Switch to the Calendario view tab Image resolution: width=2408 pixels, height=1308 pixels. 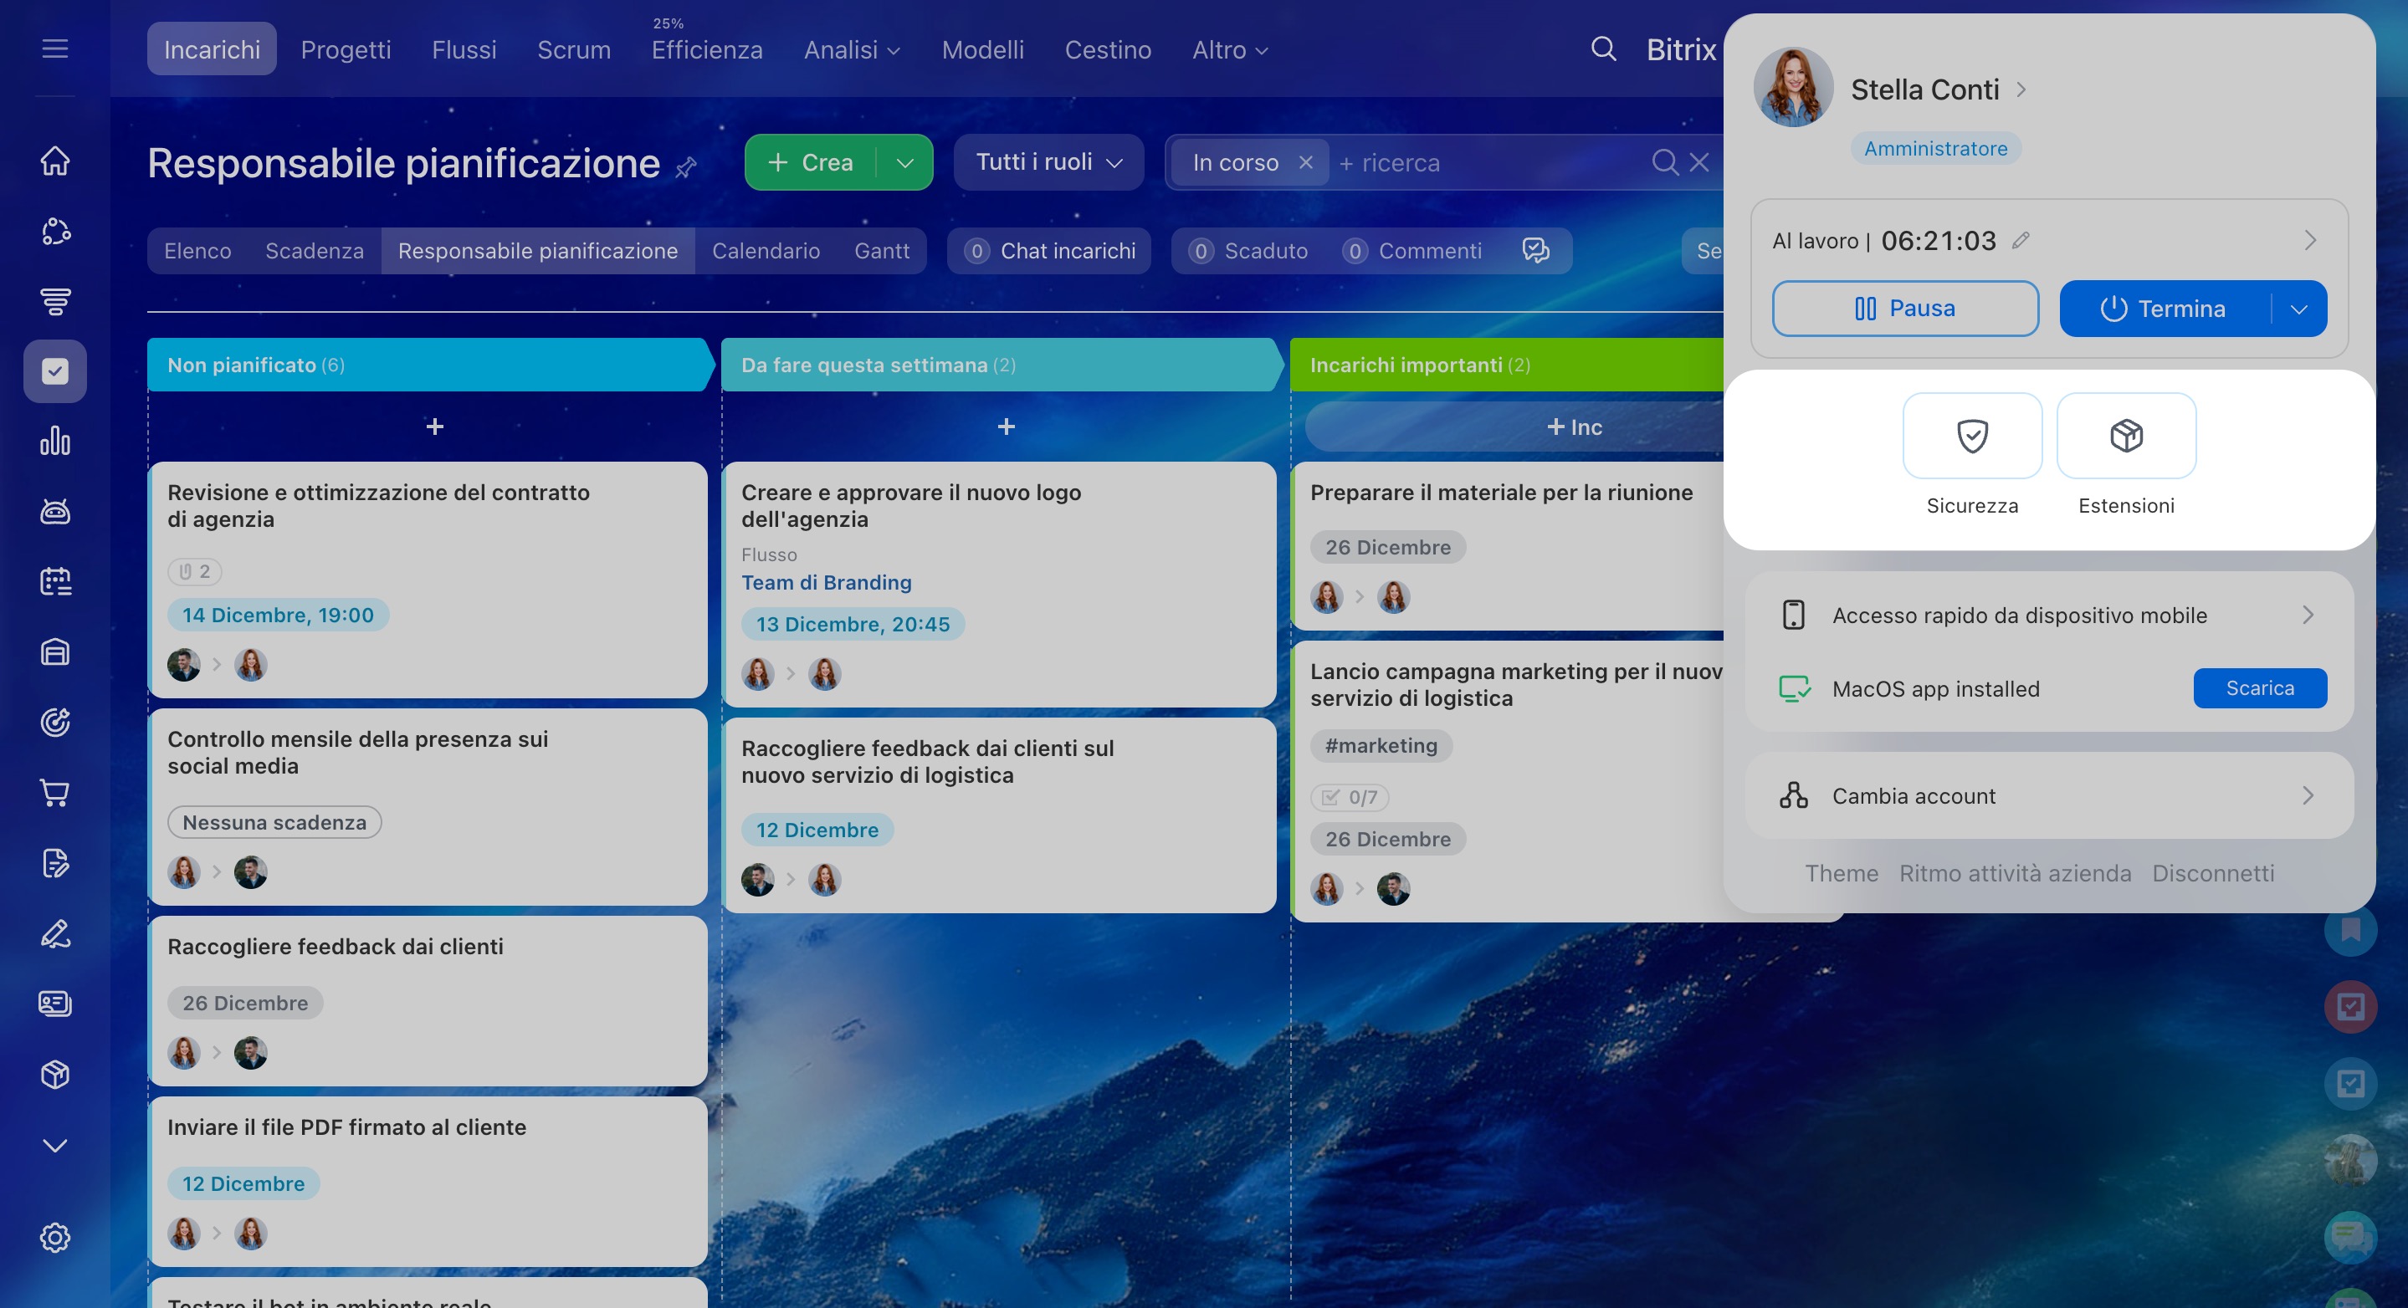(x=766, y=252)
